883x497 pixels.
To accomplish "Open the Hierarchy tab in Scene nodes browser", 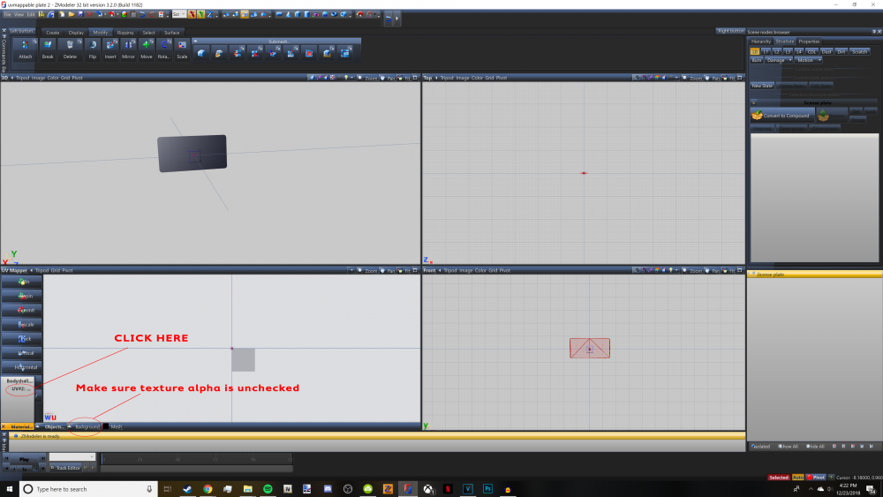I will pos(761,41).
